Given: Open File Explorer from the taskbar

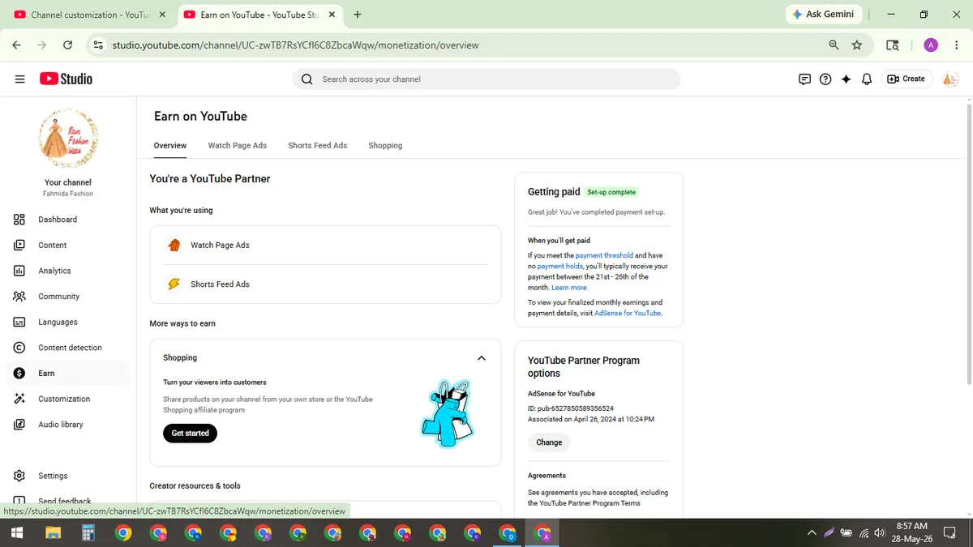Looking at the screenshot, I should [x=54, y=532].
